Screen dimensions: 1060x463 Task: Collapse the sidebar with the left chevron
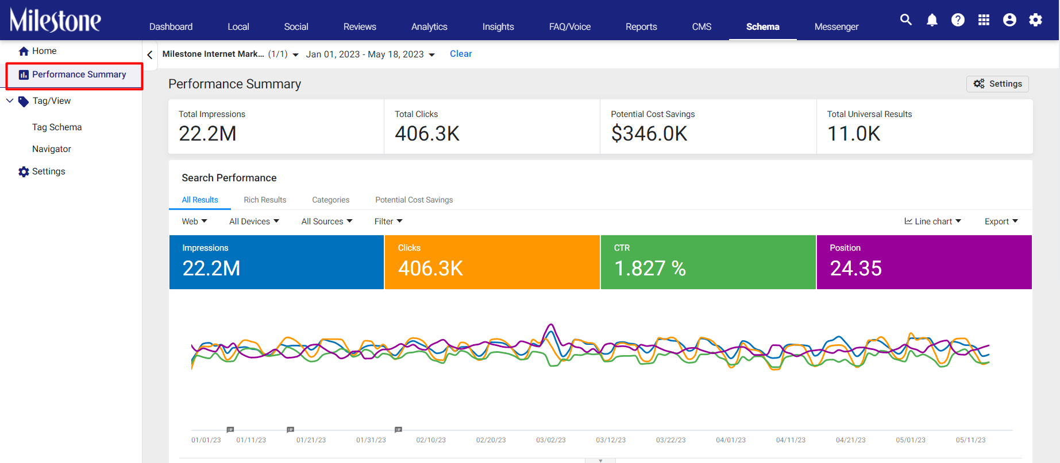click(x=150, y=55)
